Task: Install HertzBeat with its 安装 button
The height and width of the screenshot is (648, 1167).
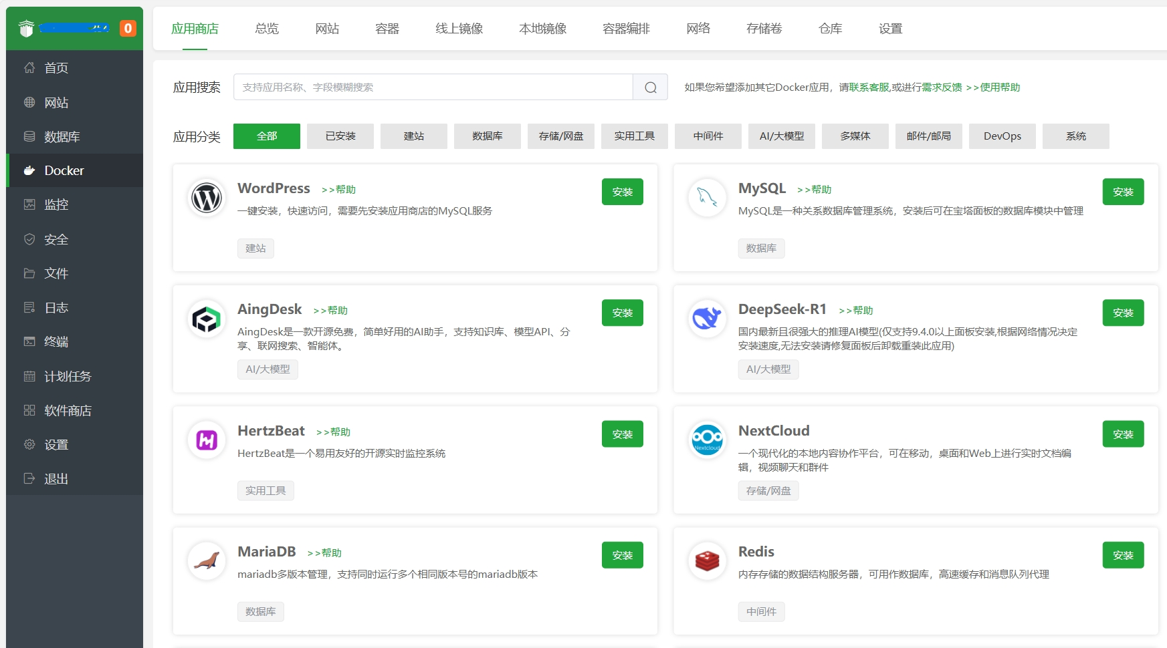Action: pos(623,434)
